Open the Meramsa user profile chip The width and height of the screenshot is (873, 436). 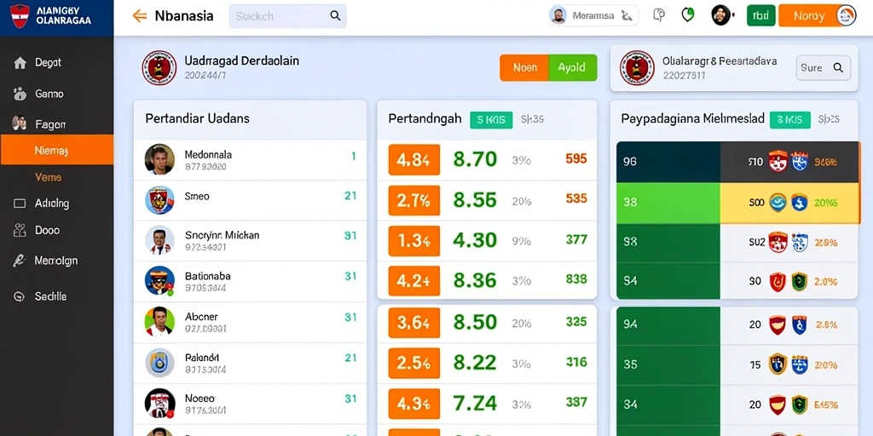coord(593,16)
